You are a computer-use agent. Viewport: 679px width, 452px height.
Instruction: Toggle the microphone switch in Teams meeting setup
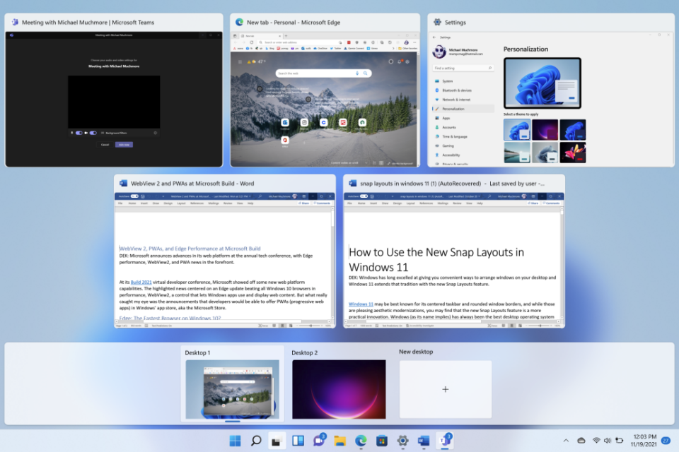(x=79, y=133)
